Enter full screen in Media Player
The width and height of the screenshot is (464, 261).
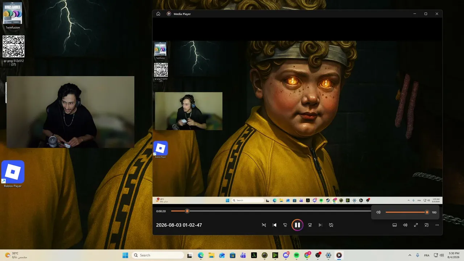[416, 225]
